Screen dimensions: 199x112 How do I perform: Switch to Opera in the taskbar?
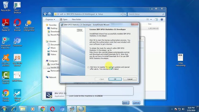52,109
